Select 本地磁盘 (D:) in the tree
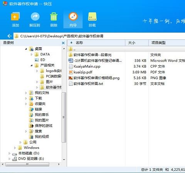This screenshot has height=173, width=185. (x=29, y=153)
